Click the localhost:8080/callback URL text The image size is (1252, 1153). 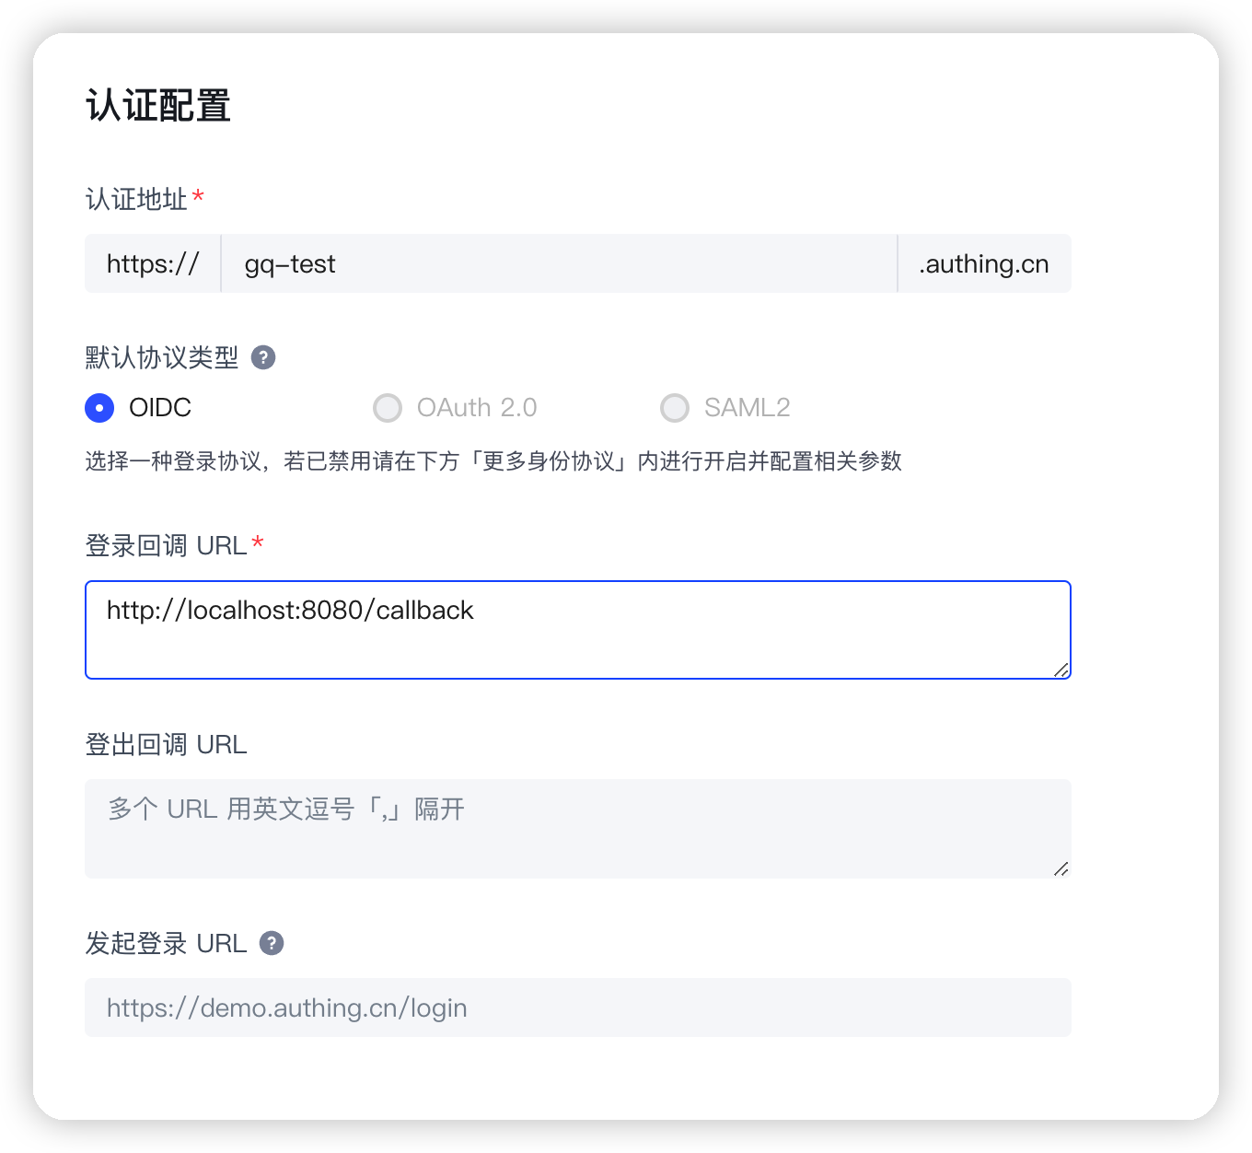290,610
